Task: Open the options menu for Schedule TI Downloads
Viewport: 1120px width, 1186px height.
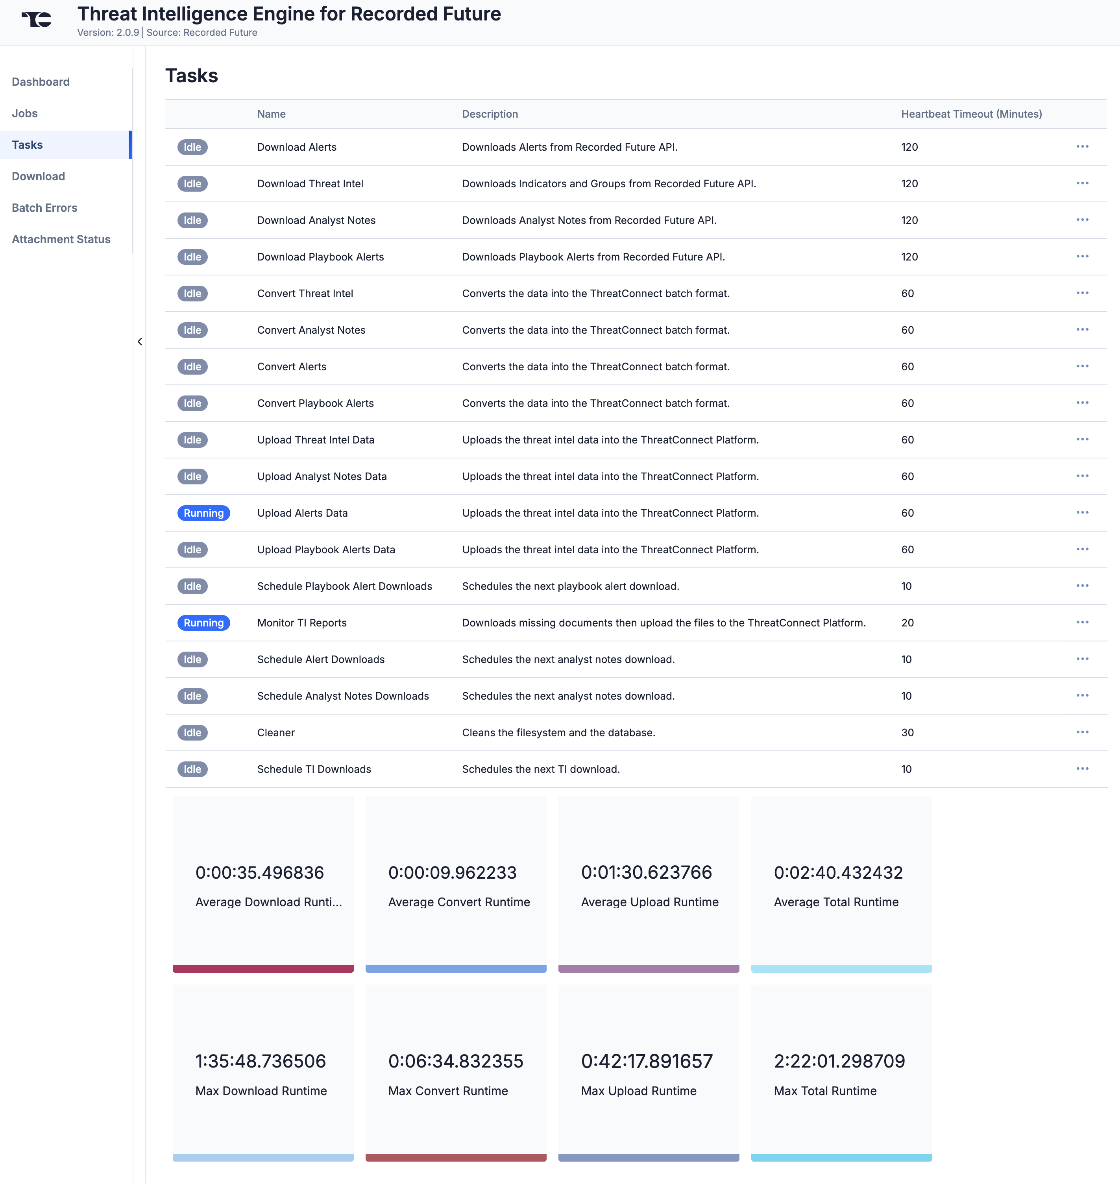Action: point(1082,769)
